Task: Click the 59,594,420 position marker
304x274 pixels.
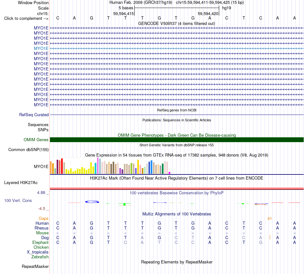Action: [x=208, y=13]
